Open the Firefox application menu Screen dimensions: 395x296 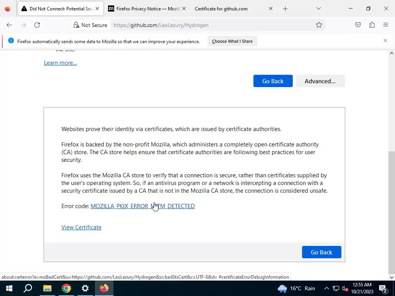pyautogui.click(x=386, y=25)
